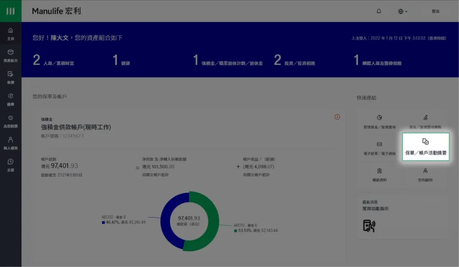Open the notifications bell
459x267 pixels.
point(379,11)
